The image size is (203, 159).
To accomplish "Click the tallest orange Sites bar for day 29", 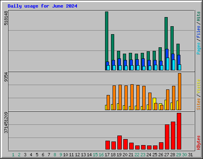I will pos(180,91).
